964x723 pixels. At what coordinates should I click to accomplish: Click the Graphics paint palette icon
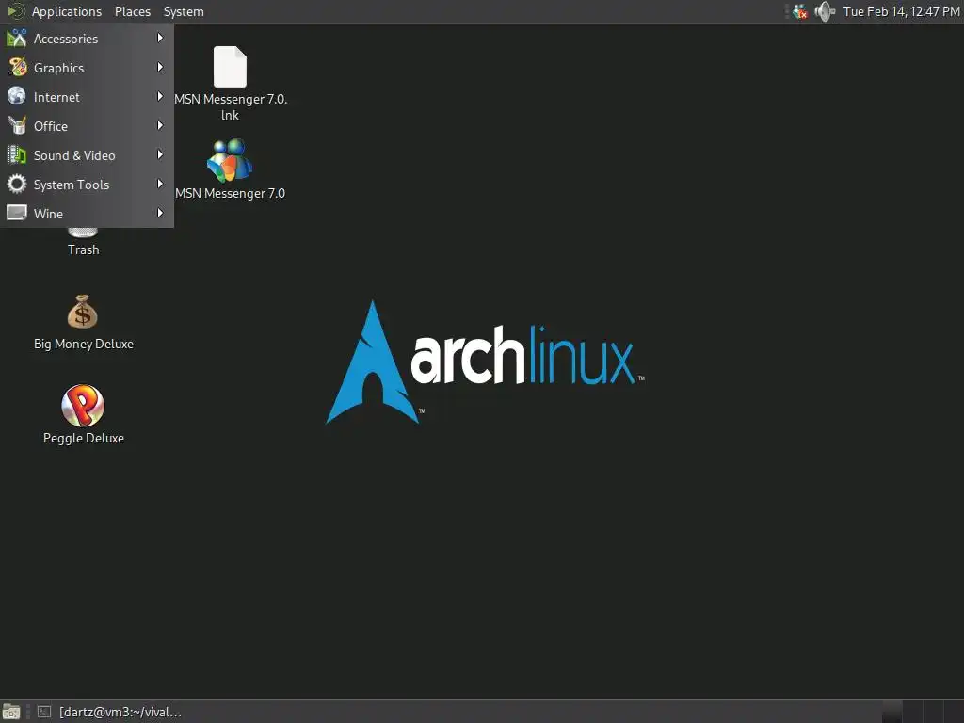point(17,67)
